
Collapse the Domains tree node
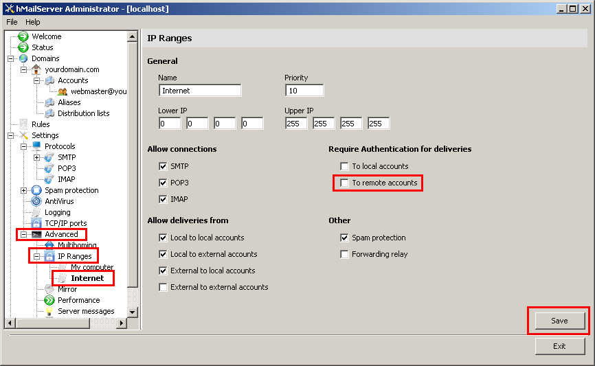click(10, 58)
